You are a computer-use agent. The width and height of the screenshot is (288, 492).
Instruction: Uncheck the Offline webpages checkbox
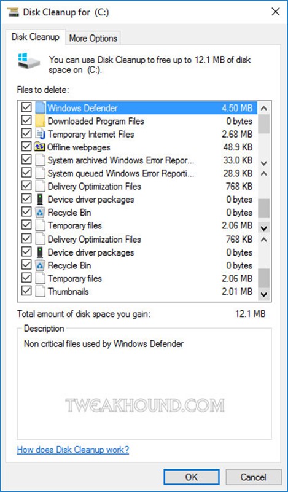[26, 147]
